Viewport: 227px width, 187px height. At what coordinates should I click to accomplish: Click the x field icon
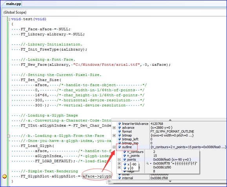click(125, 164)
